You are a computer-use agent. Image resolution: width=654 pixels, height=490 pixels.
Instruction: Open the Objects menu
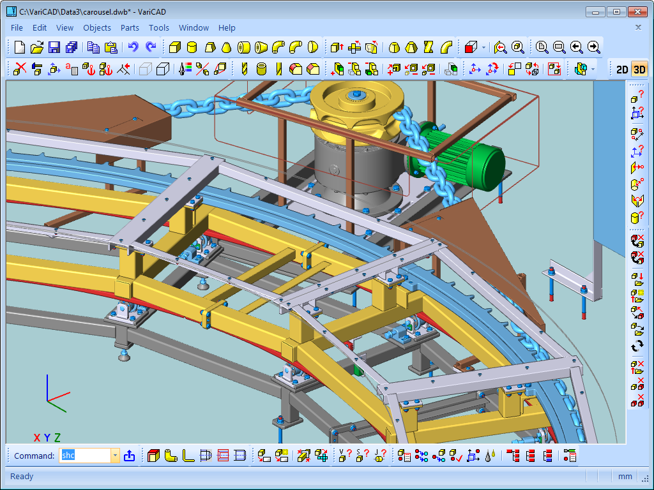tap(97, 27)
